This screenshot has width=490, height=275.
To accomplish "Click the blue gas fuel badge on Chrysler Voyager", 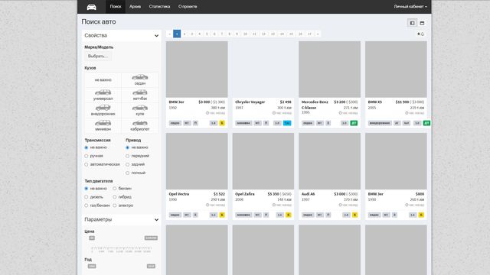I will 287,123.
